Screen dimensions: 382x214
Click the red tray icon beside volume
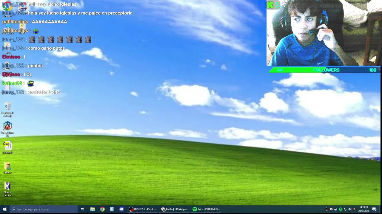point(354,209)
